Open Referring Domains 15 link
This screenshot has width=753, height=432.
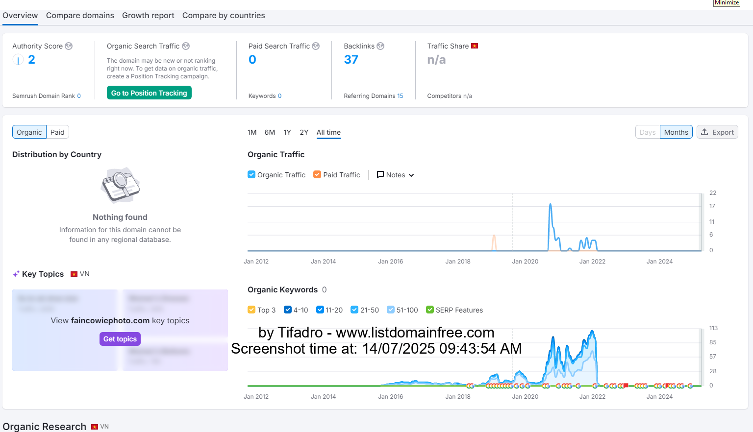coord(400,96)
